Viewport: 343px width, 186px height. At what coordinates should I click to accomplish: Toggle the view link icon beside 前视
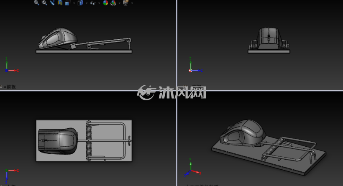1,87
